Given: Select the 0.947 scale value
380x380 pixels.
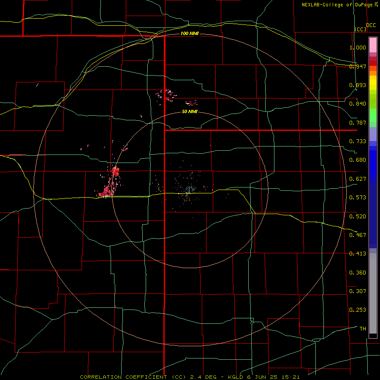Looking at the screenshot, I should pyautogui.click(x=358, y=66).
